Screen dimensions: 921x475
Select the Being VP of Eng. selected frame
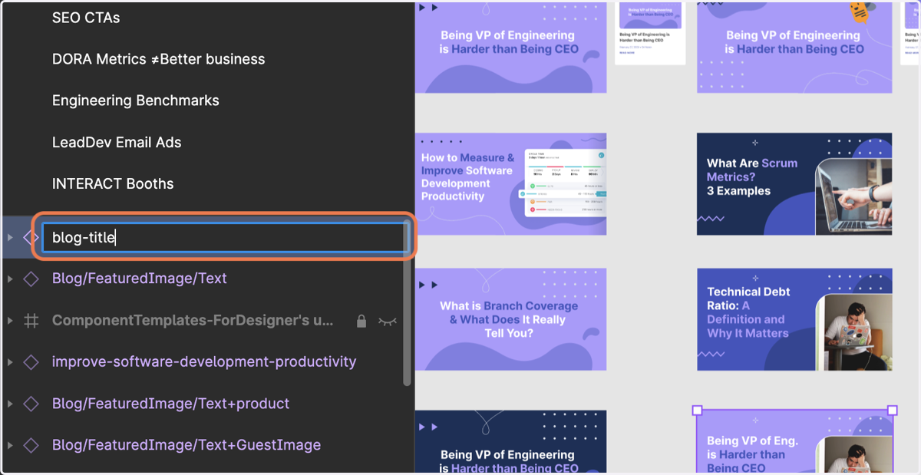(794, 443)
